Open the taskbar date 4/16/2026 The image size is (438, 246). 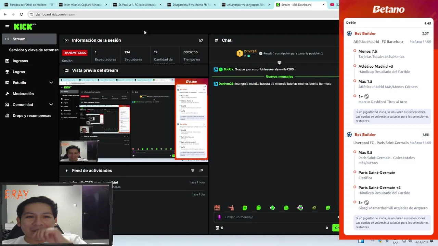pyautogui.click(x=422, y=242)
